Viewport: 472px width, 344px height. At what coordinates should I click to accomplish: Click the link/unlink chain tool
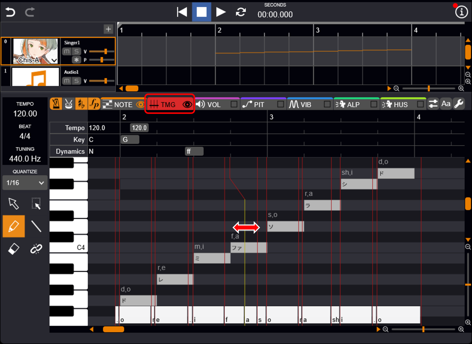point(36,249)
